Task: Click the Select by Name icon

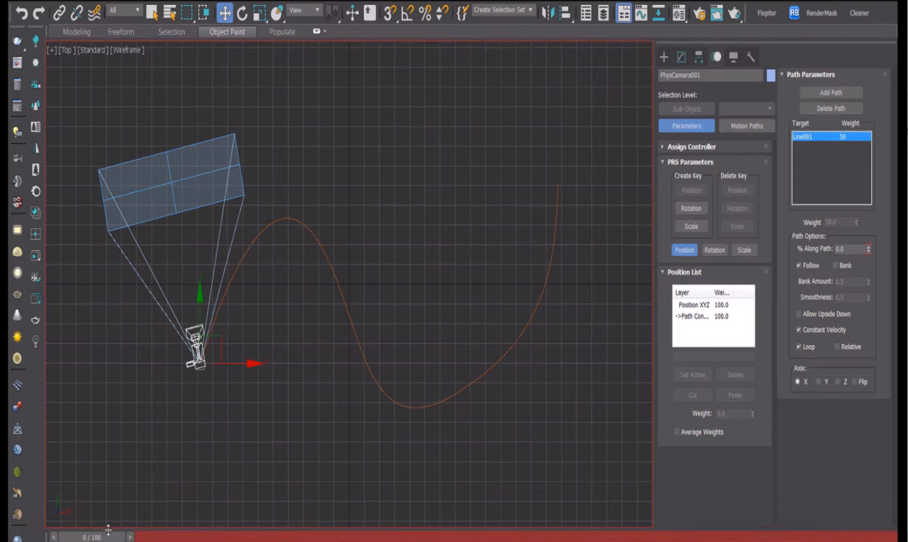Action: point(170,12)
